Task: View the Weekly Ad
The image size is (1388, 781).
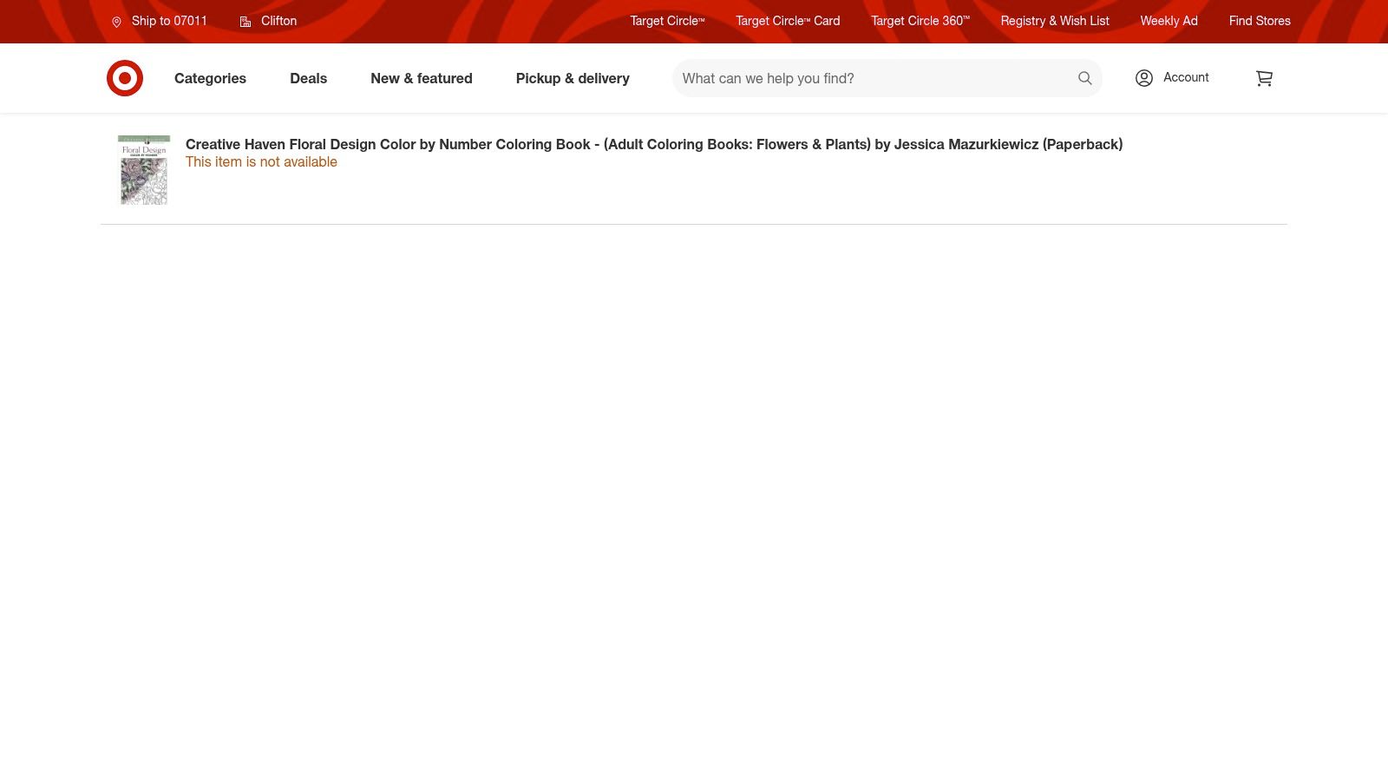Action: (x=1169, y=21)
